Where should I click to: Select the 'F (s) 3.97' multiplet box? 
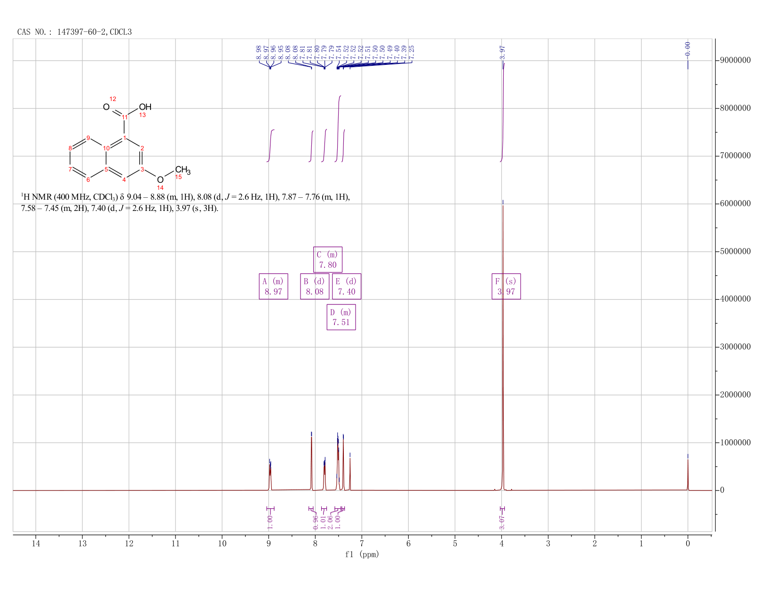[506, 287]
